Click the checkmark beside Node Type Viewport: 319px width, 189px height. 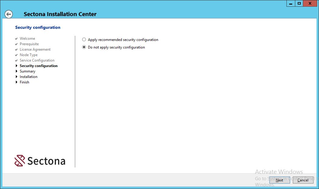click(x=16, y=55)
